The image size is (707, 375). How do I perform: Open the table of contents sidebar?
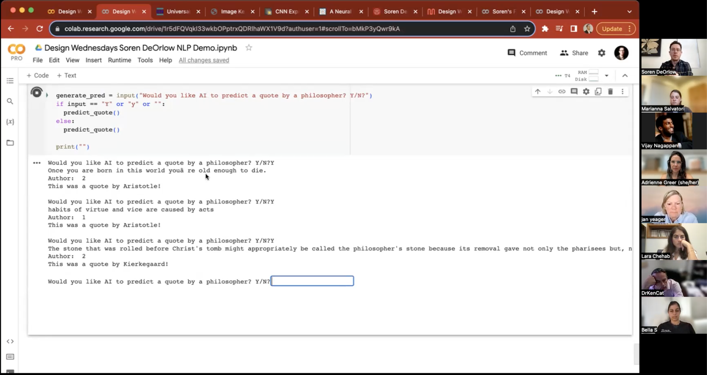tap(10, 81)
